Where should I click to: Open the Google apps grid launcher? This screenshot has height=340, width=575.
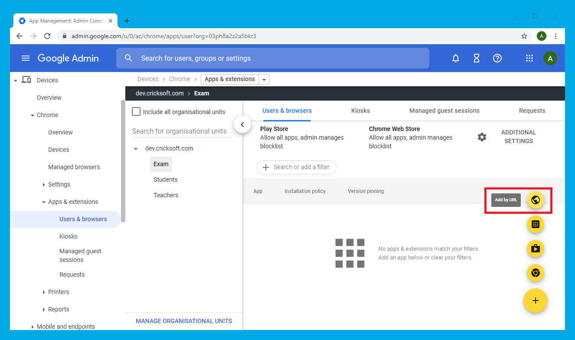tap(529, 58)
